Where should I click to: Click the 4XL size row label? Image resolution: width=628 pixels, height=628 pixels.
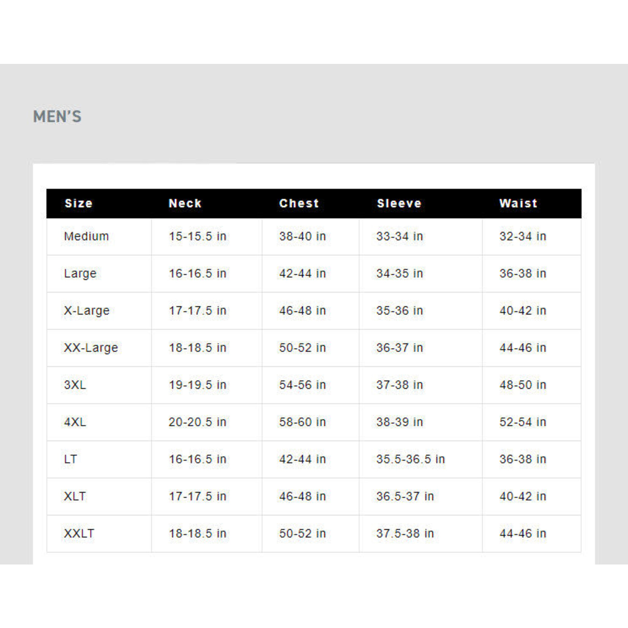[75, 422]
